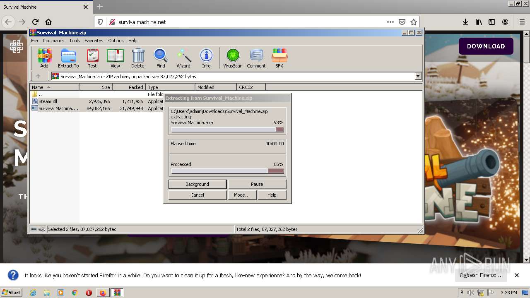Screen dimensions: 530x298
Task: Reload the Firefox page
Action: 35,22
